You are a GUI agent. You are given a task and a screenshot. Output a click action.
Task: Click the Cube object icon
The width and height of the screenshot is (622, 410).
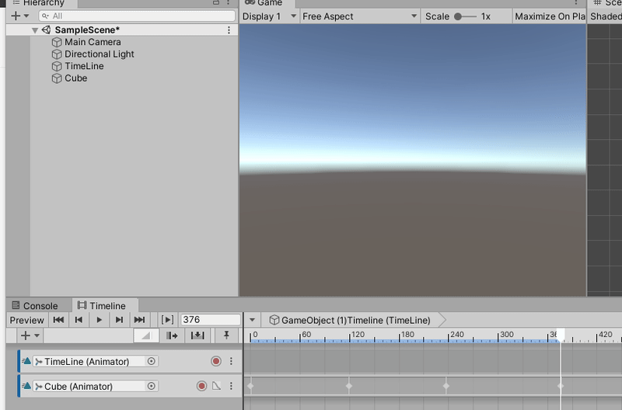57,78
